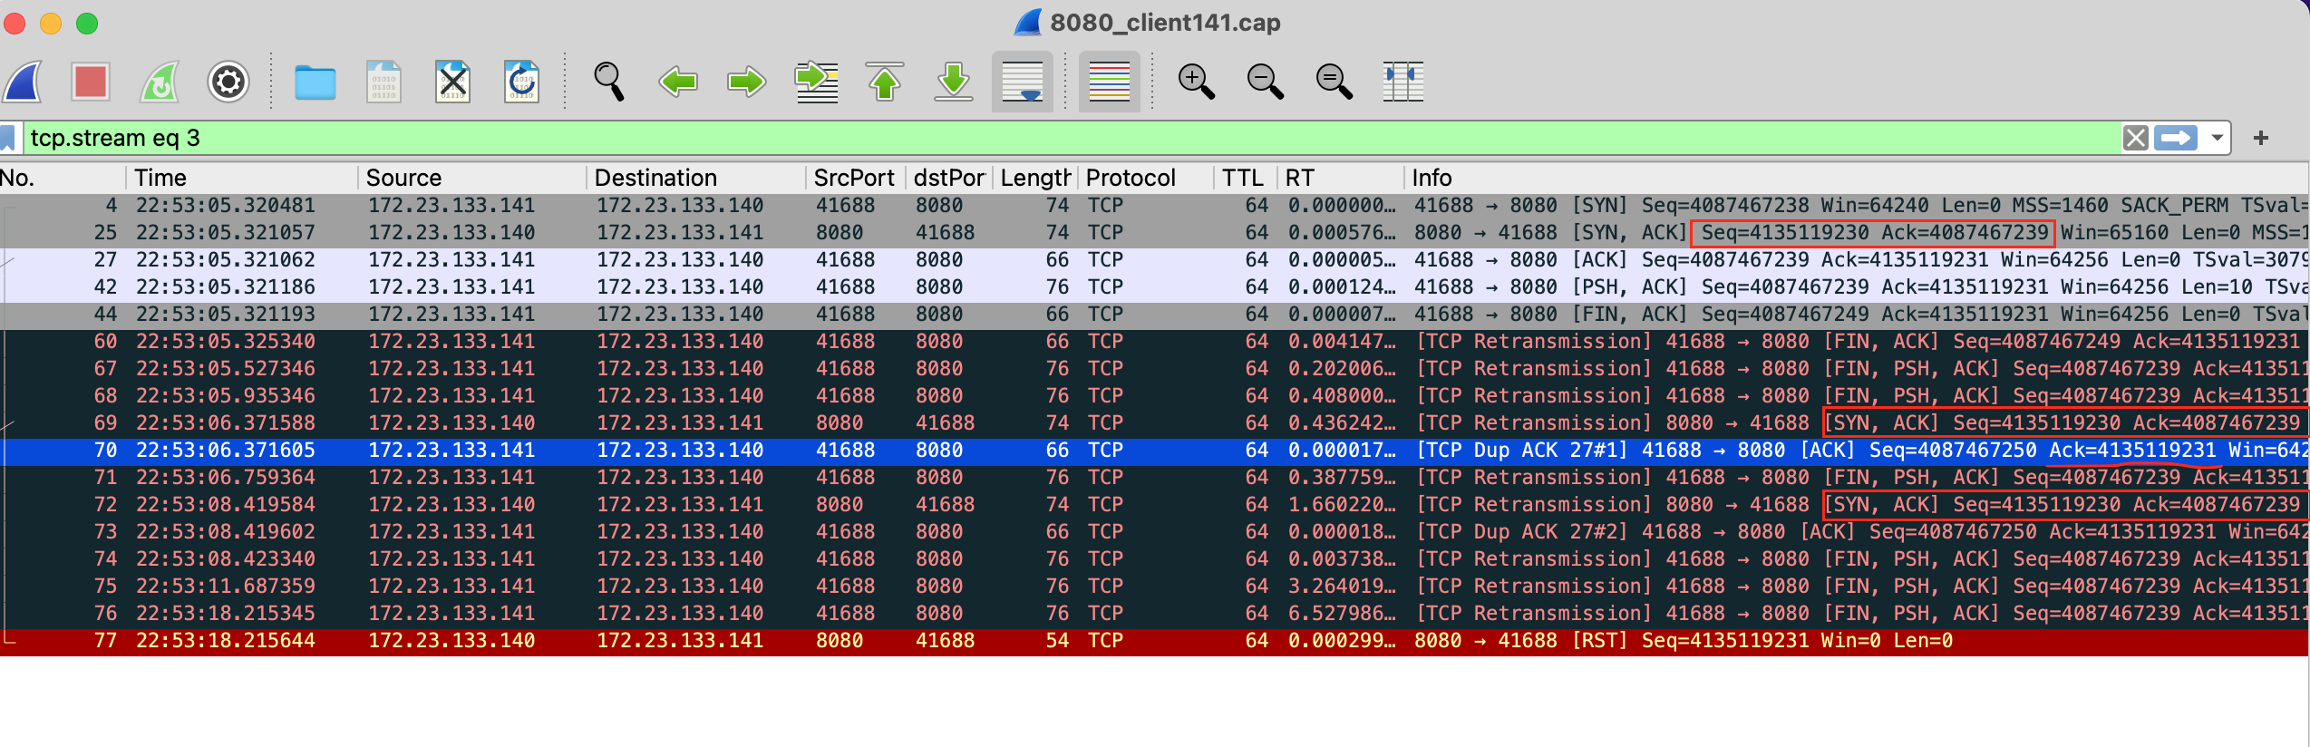Close this capture file

452,82
